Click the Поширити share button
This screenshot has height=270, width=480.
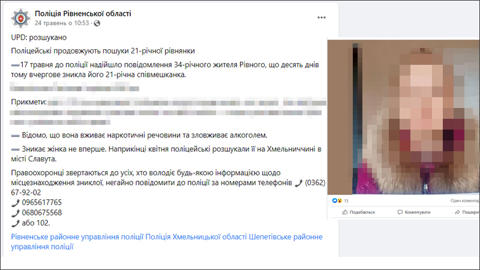pyautogui.click(x=467, y=212)
